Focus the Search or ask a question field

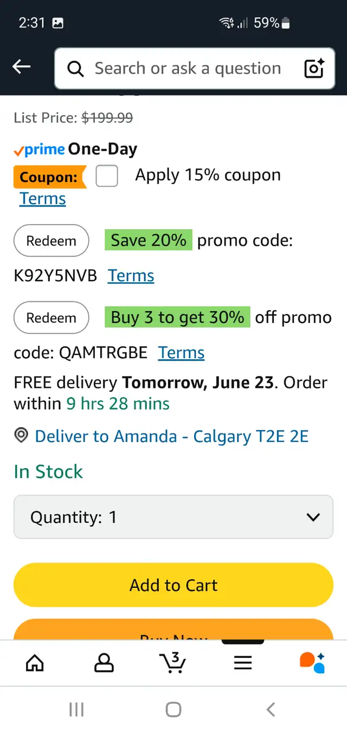point(187,68)
